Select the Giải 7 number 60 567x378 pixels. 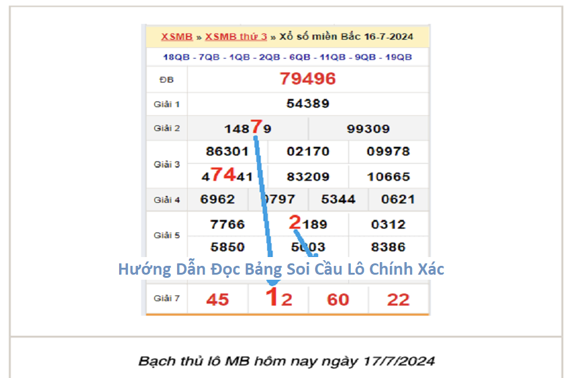click(338, 299)
